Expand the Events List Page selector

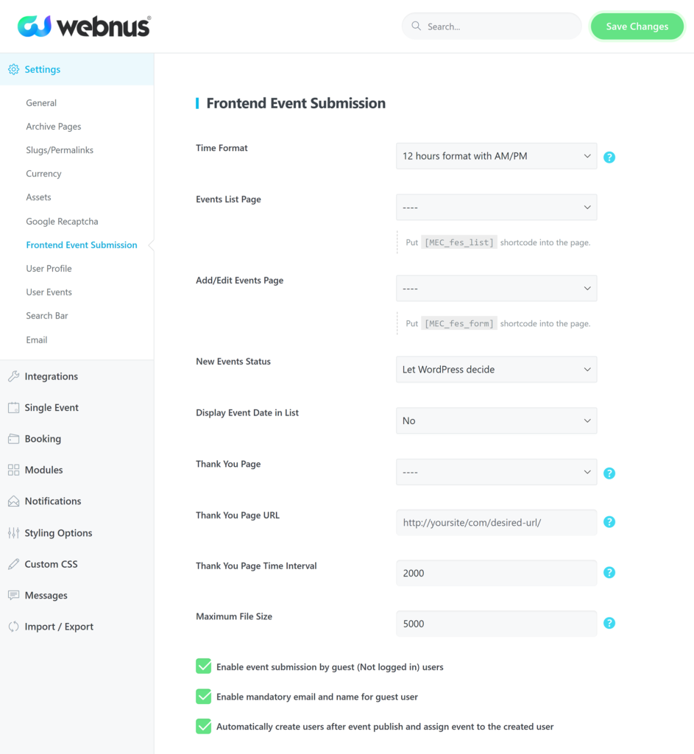496,207
